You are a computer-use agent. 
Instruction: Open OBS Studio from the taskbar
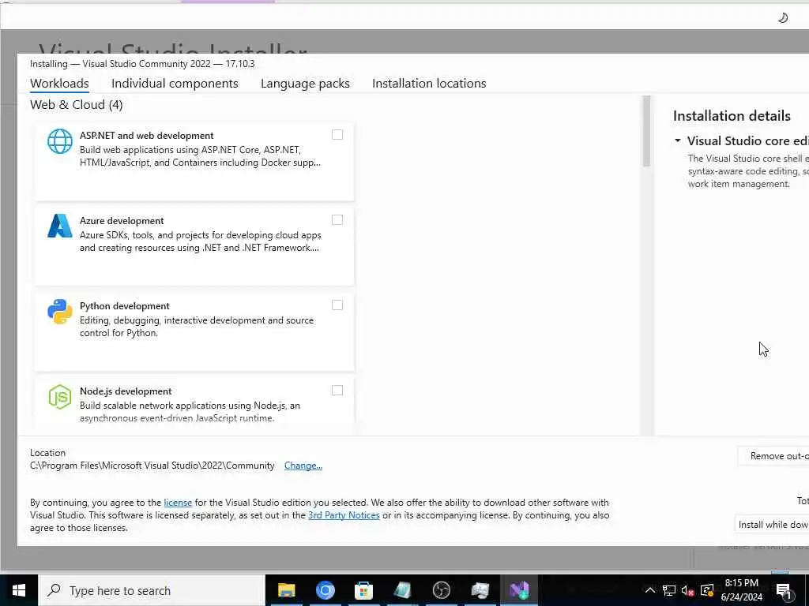click(441, 590)
